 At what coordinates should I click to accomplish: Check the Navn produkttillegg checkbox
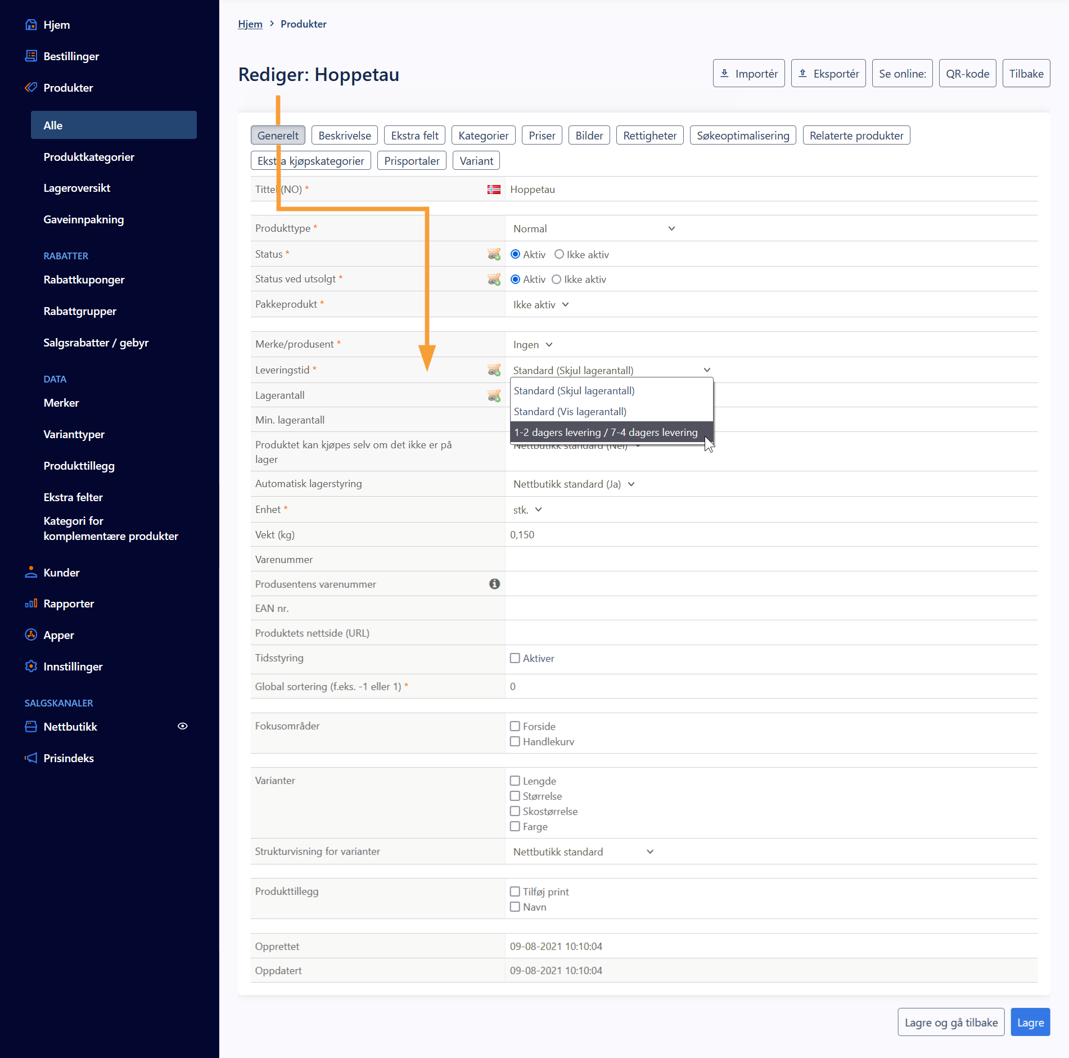tap(515, 907)
